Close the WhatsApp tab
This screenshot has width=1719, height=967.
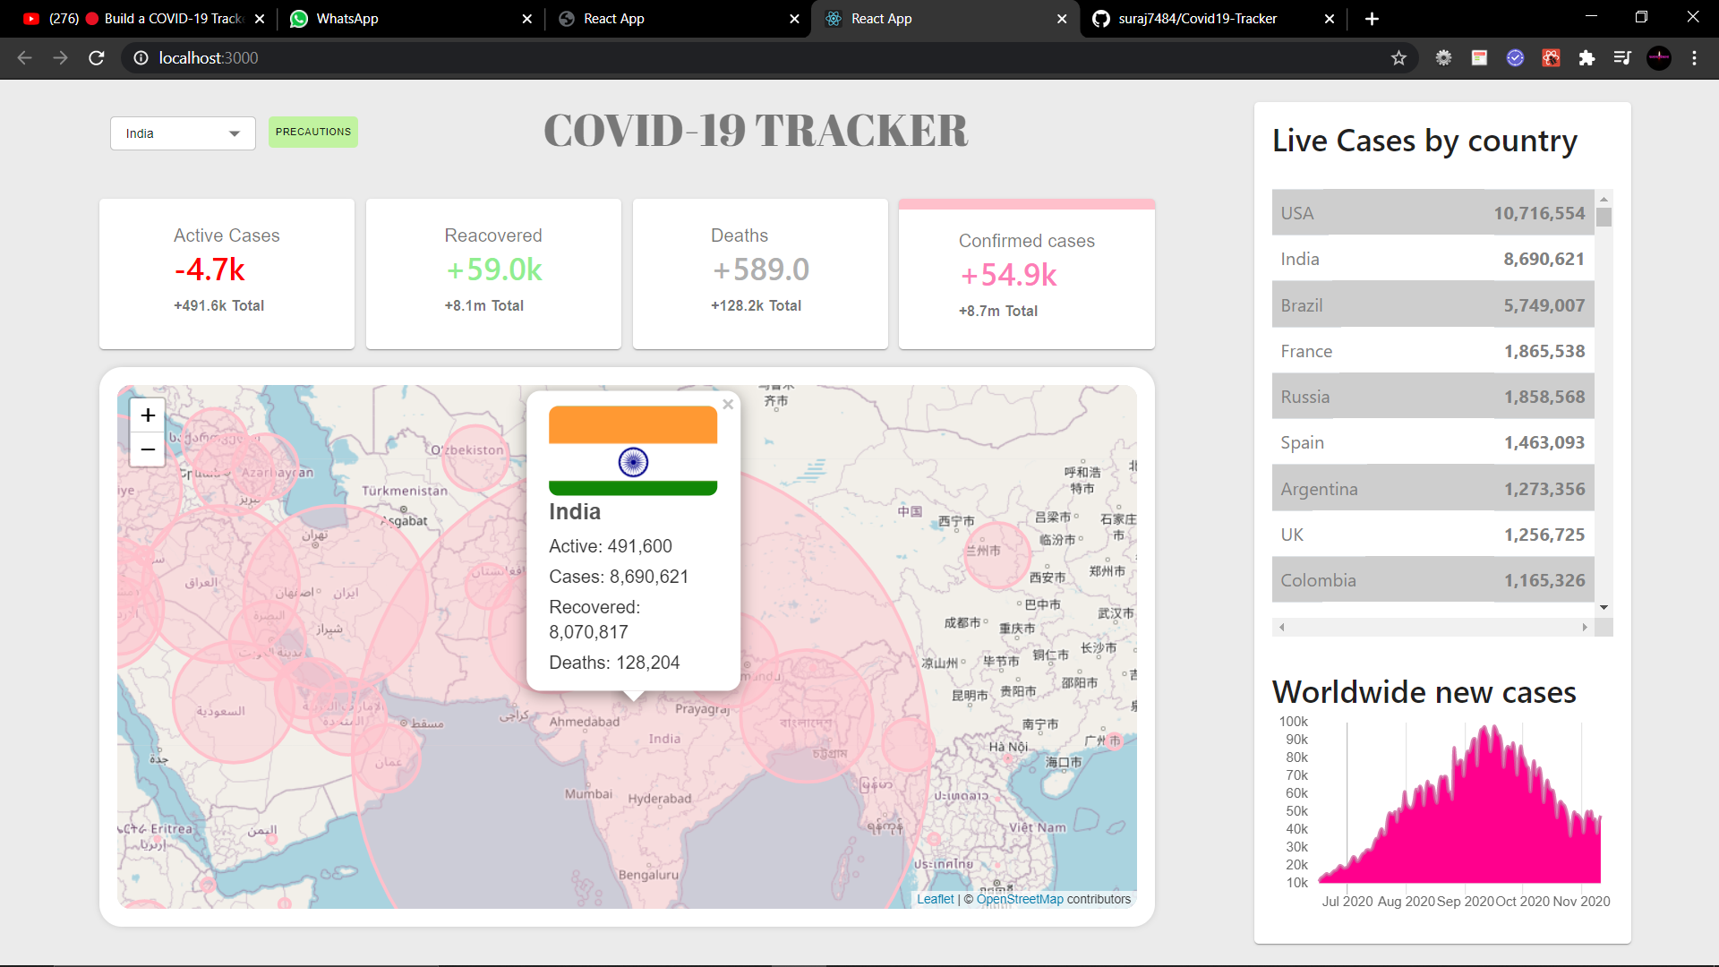click(526, 19)
